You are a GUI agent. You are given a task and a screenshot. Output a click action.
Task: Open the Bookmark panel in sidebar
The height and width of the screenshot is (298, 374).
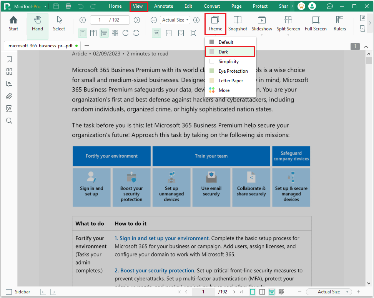point(9,59)
